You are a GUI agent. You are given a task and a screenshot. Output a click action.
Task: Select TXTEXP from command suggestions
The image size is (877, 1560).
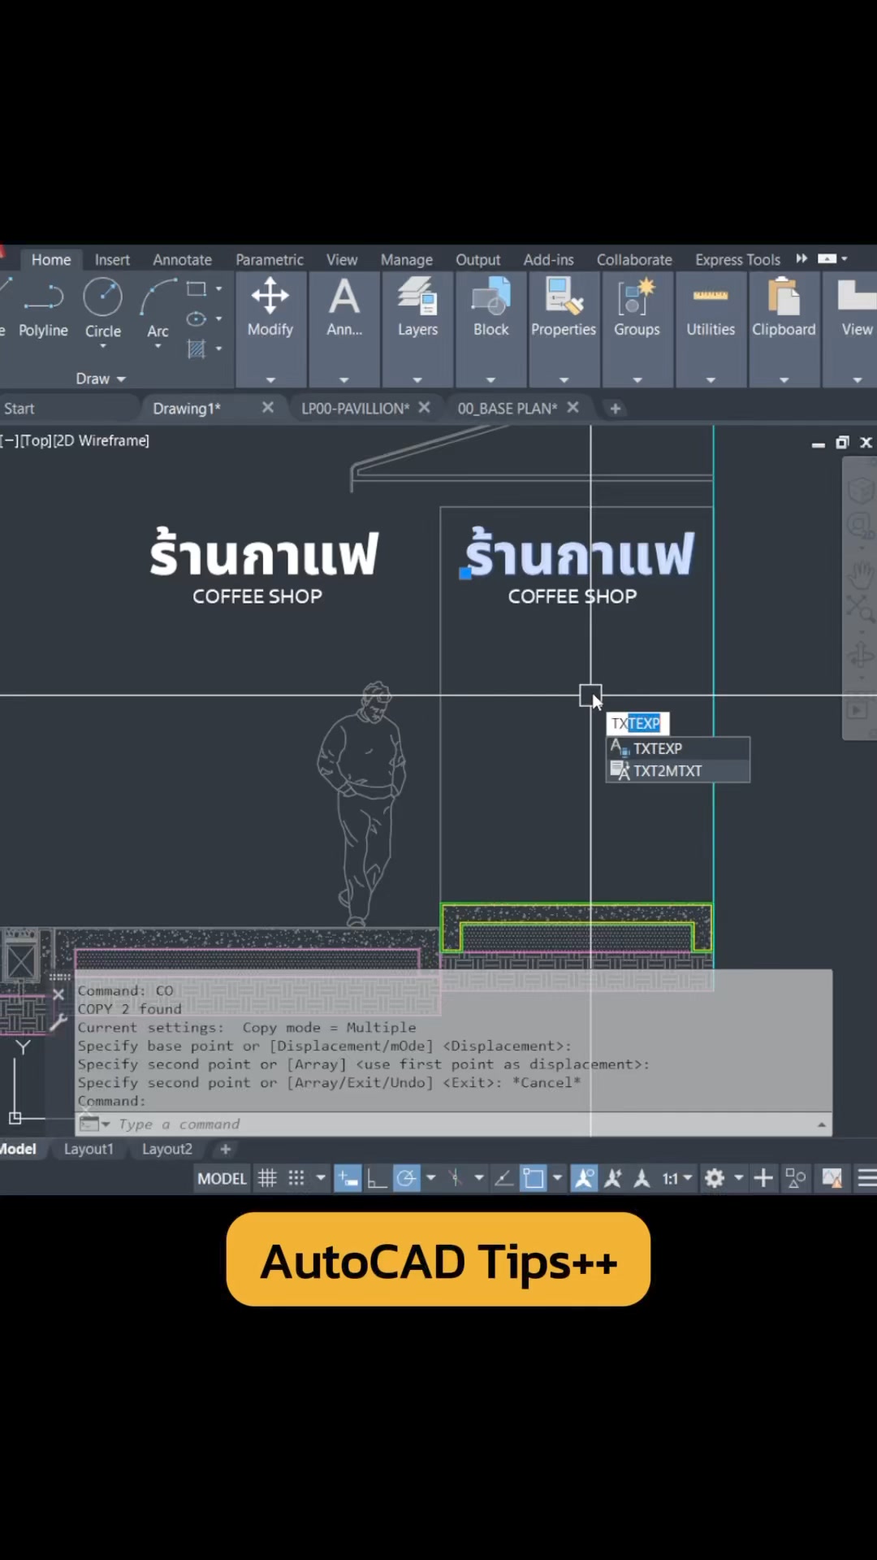point(677,748)
